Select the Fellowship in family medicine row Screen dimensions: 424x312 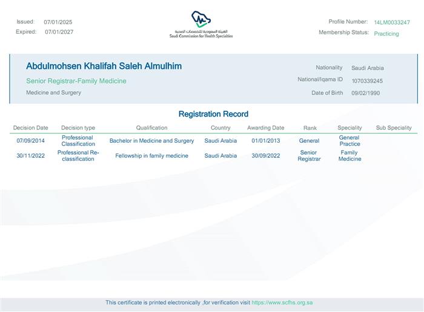[151, 156]
